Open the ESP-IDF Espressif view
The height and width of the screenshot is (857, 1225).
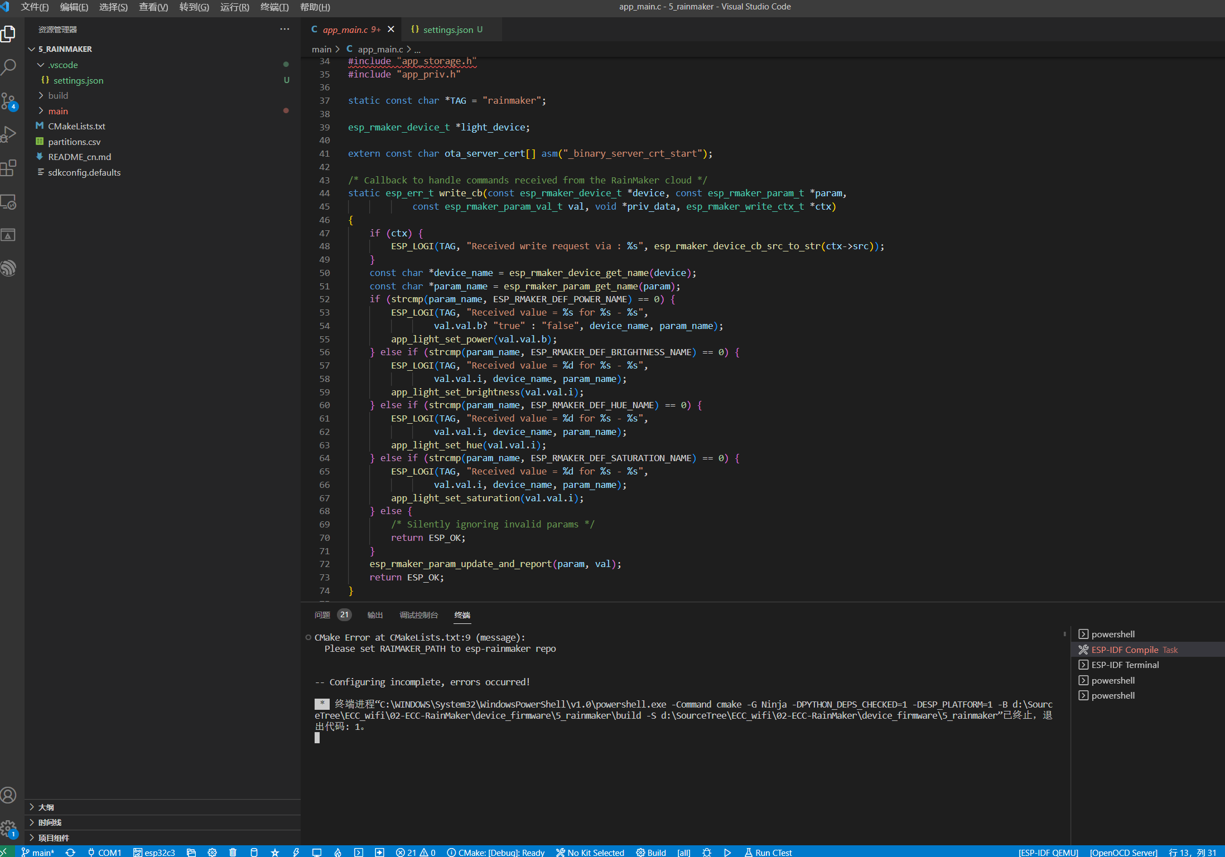tap(9, 268)
